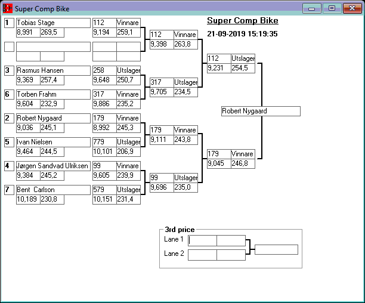This screenshot has height=303, width=365.
Task: Click the Ivan Nielsen competitor field
Action: pyautogui.click(x=53, y=142)
